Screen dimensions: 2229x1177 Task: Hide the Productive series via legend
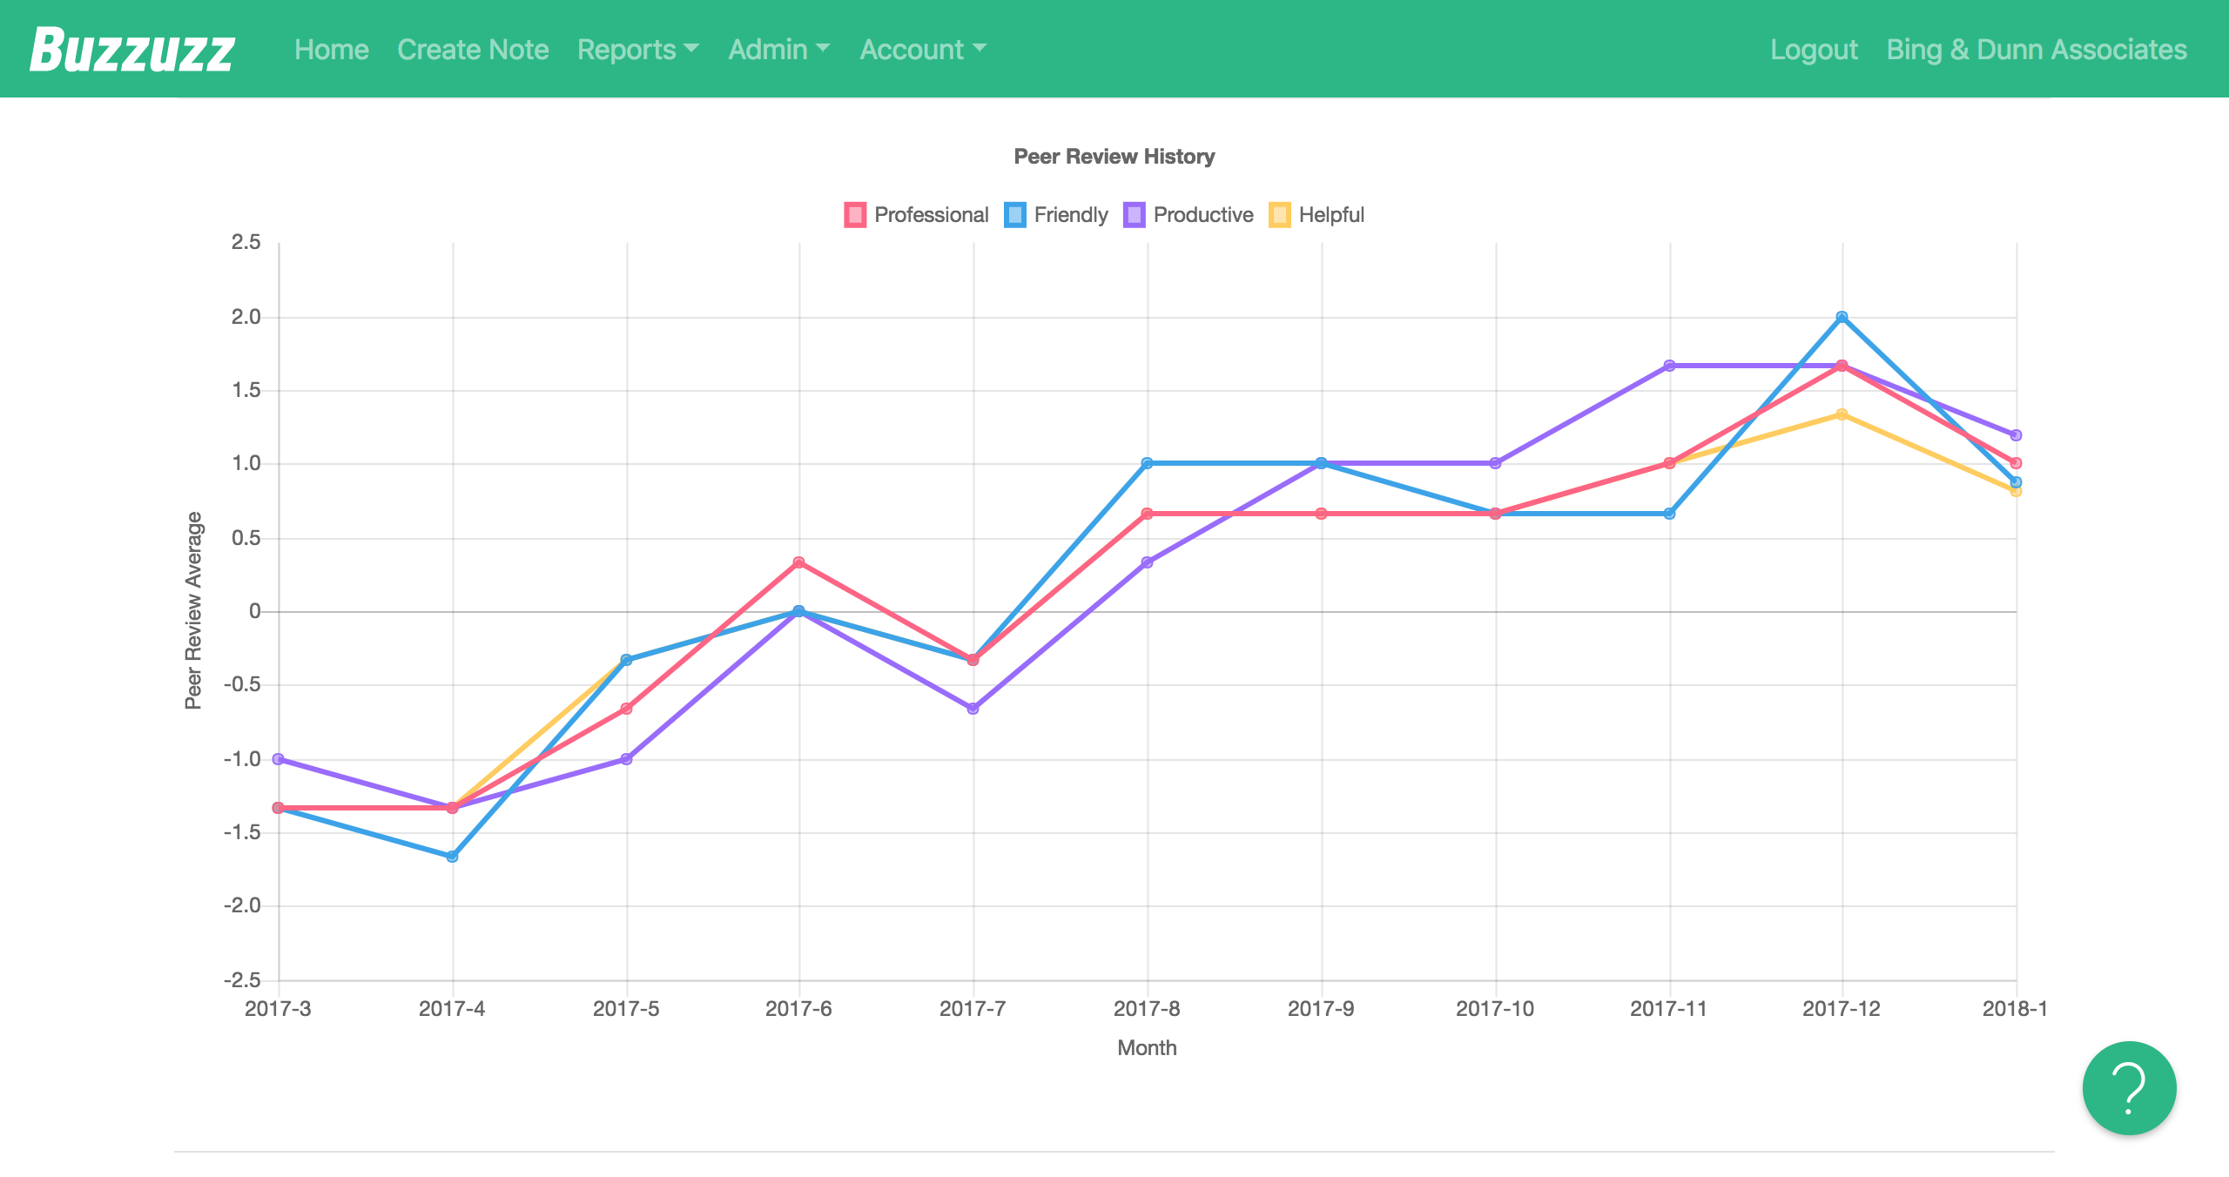pos(1202,215)
